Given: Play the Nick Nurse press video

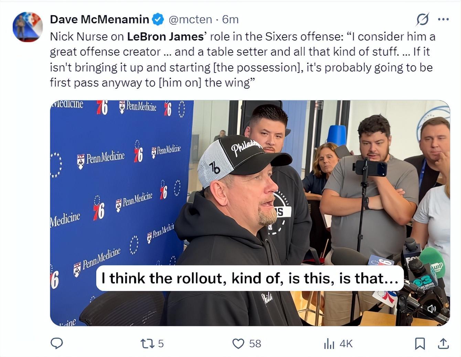Looking at the screenshot, I should click(250, 213).
